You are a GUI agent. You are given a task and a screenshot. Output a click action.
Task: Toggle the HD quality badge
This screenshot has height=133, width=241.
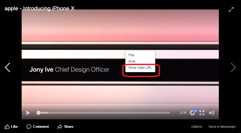click(x=195, y=111)
